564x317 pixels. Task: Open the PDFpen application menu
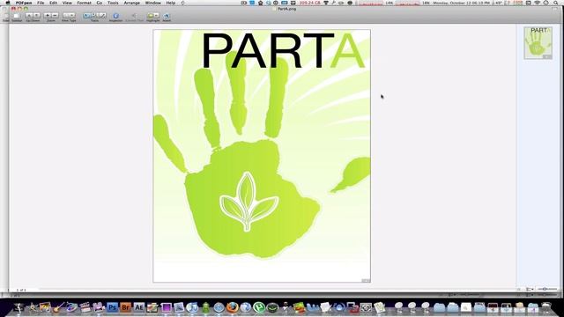click(24, 3)
